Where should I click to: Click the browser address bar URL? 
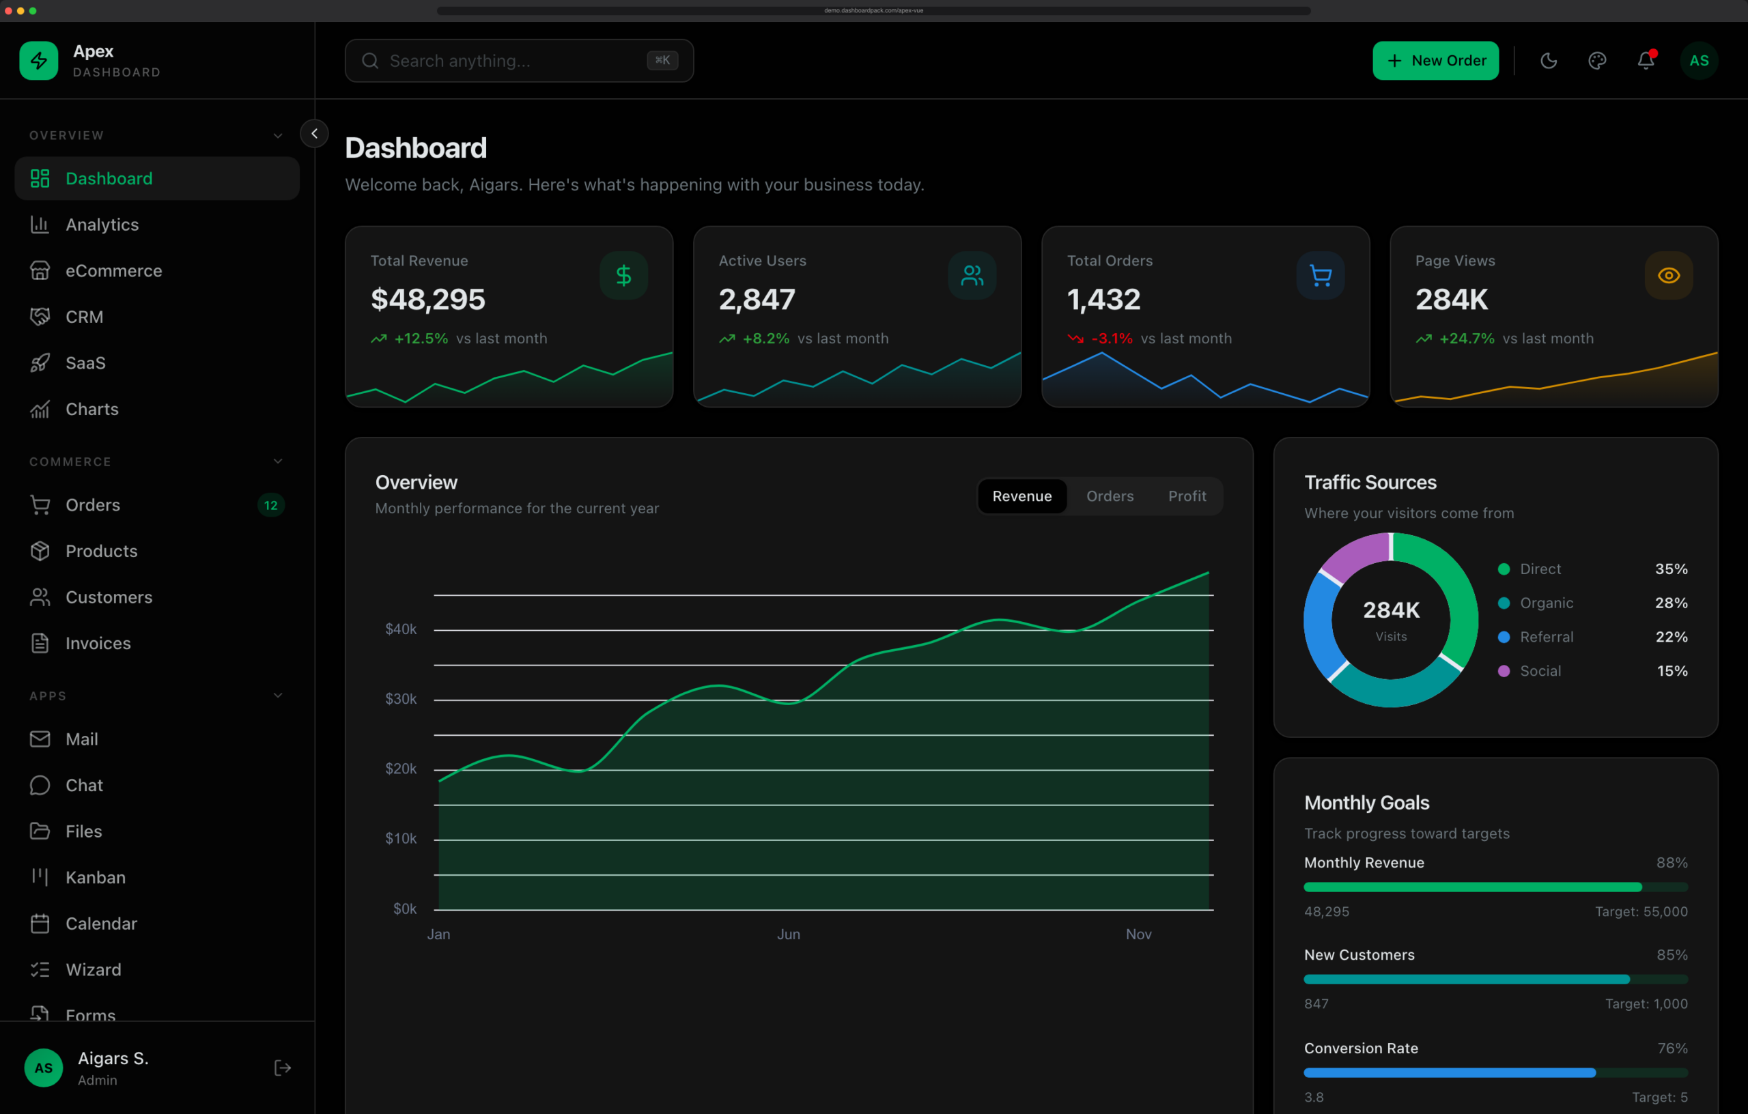[873, 10]
